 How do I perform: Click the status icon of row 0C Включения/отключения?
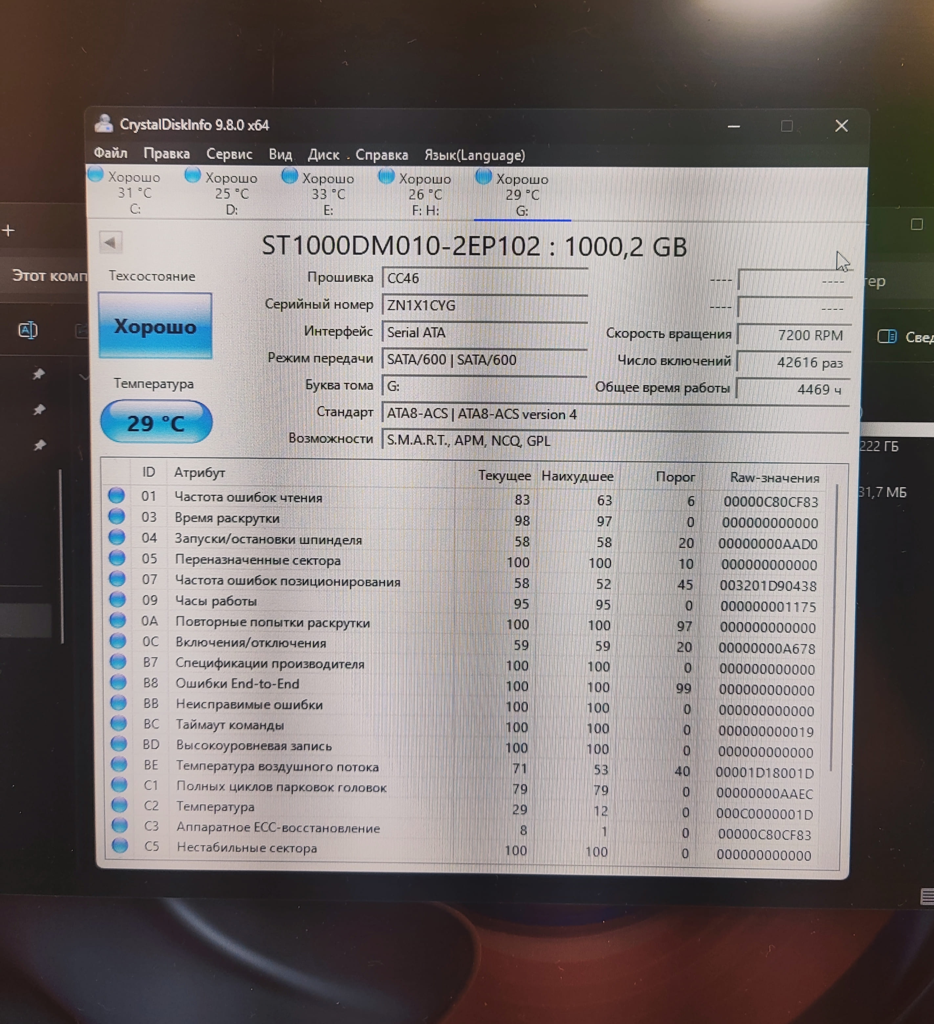pos(118,641)
